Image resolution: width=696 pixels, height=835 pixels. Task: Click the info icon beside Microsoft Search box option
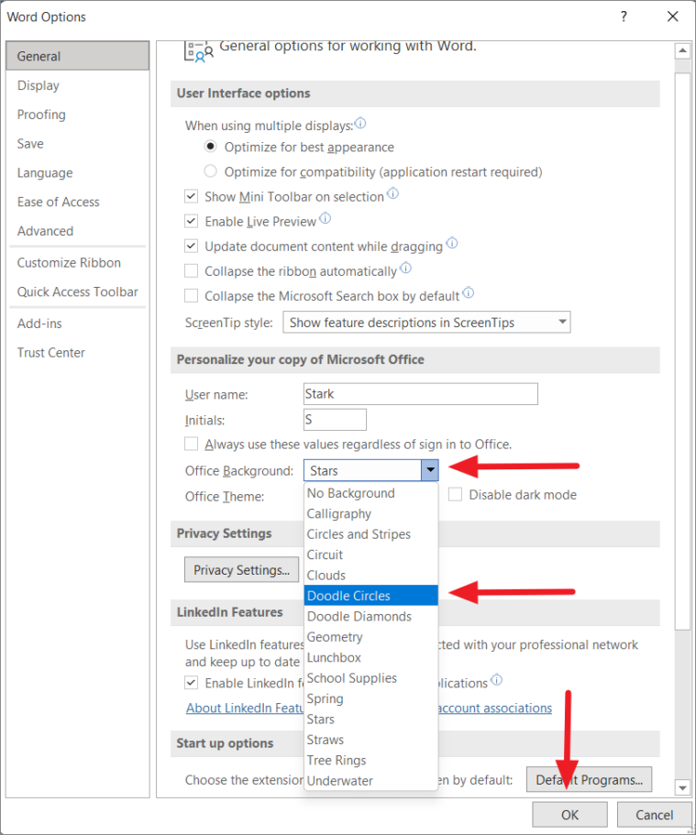[468, 292]
